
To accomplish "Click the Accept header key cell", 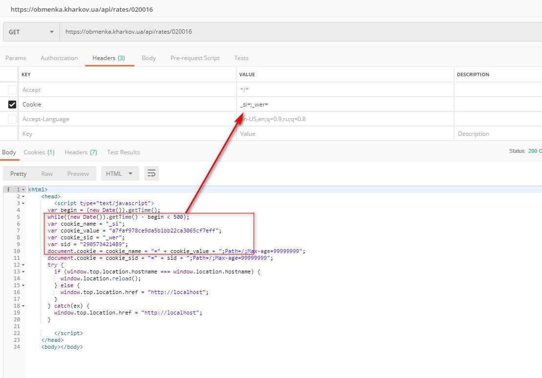I will [x=127, y=90].
